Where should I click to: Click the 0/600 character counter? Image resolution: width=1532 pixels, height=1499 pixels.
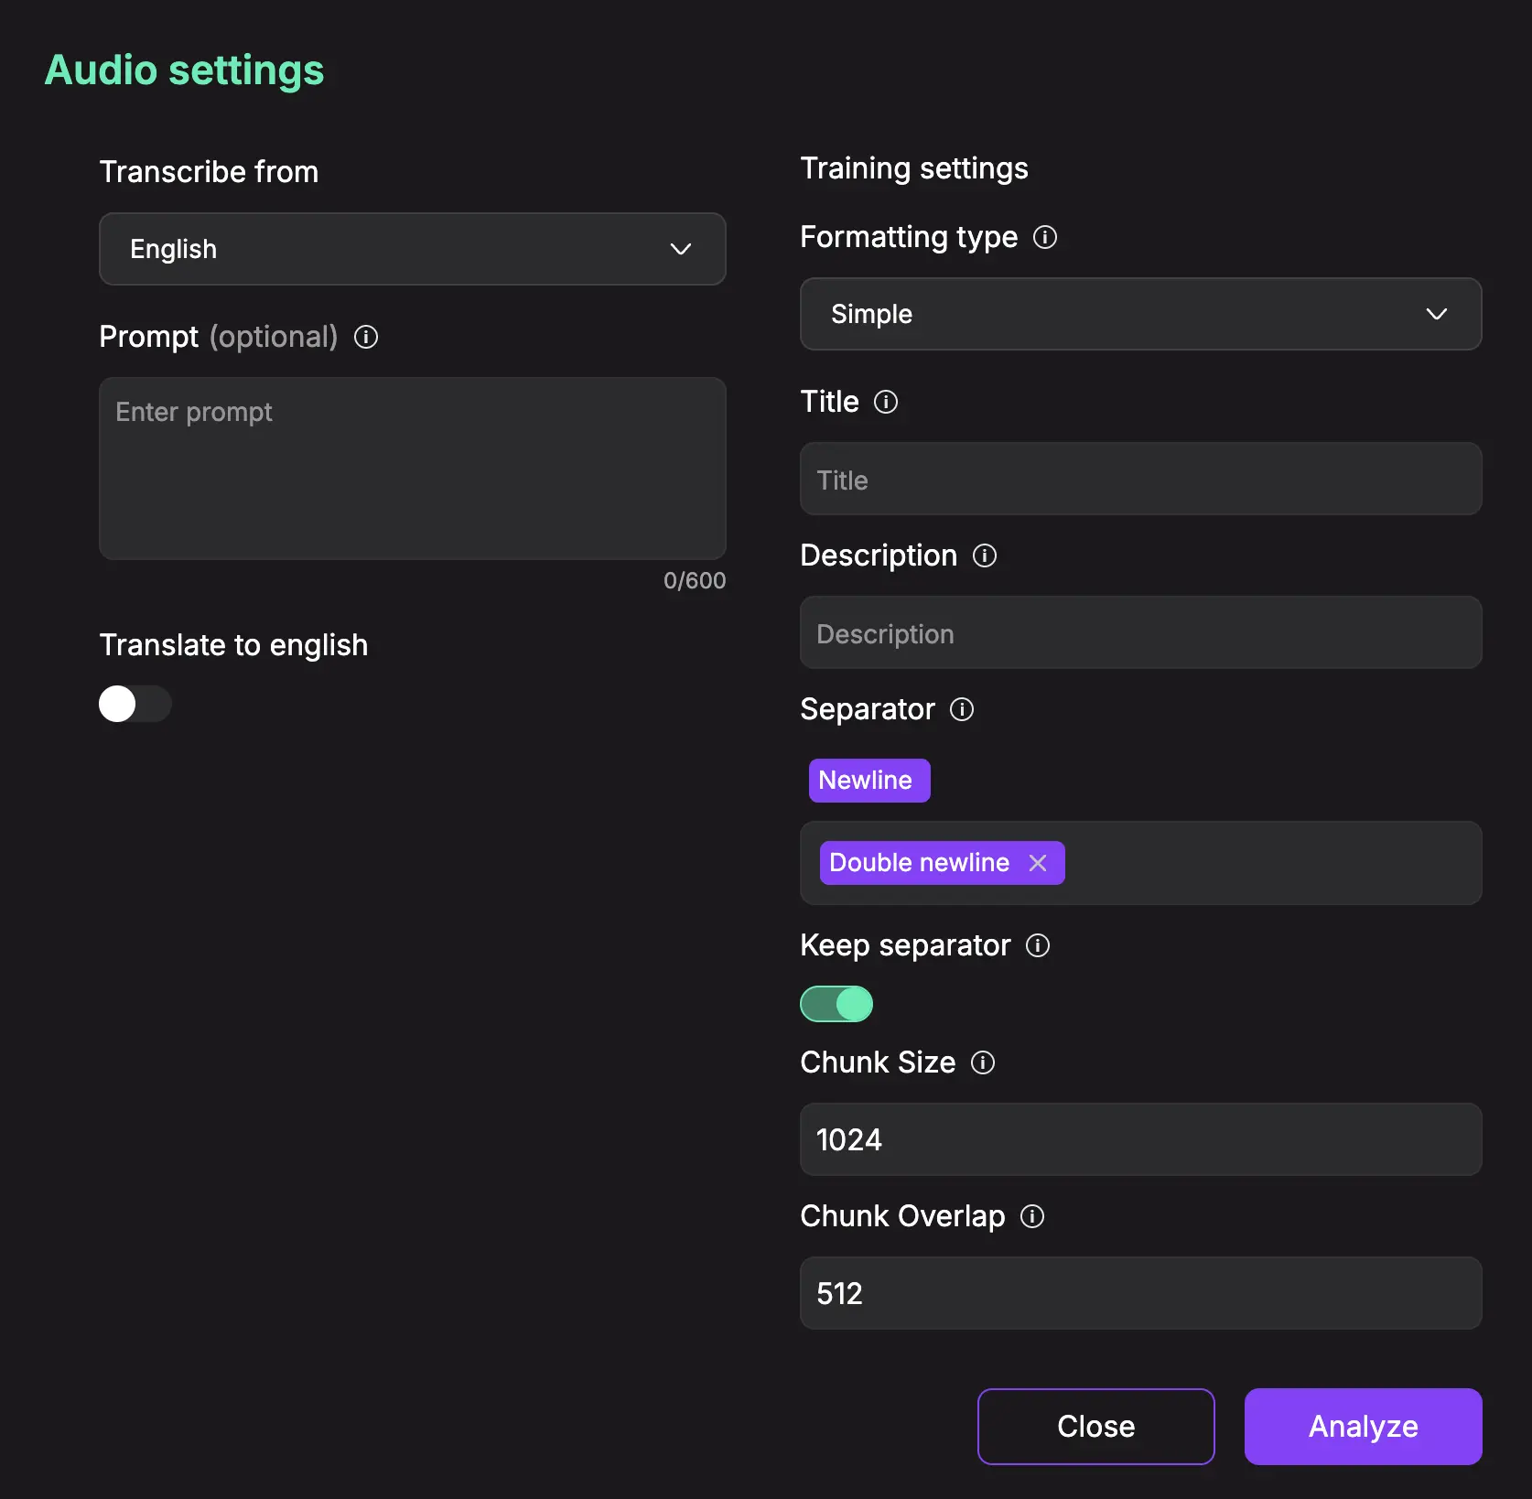[x=695, y=580]
